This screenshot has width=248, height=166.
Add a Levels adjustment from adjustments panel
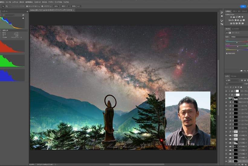click(x=234, y=17)
